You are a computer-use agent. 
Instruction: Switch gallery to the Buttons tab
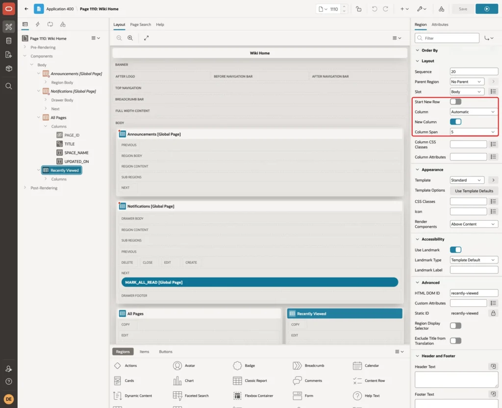[x=166, y=352]
